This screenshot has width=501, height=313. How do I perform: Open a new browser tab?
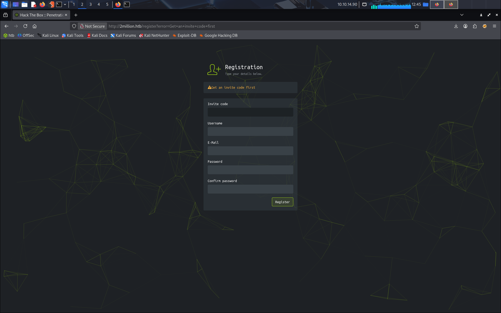pyautogui.click(x=76, y=15)
